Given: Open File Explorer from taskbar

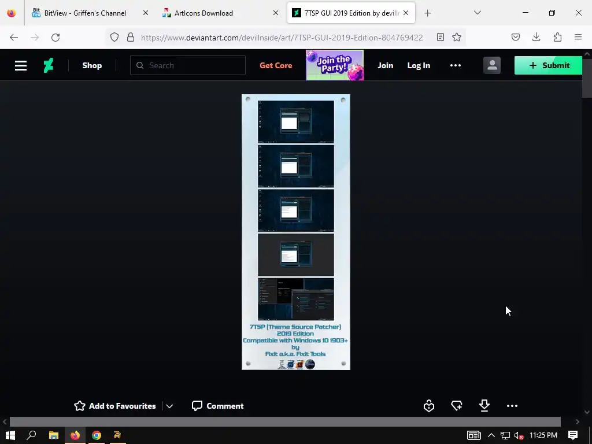Looking at the screenshot, I should [54, 435].
